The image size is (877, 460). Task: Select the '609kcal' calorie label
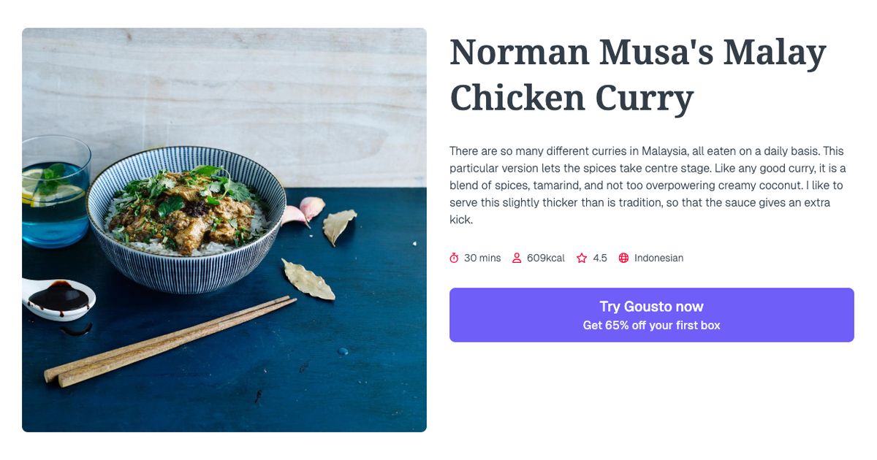pyautogui.click(x=545, y=258)
